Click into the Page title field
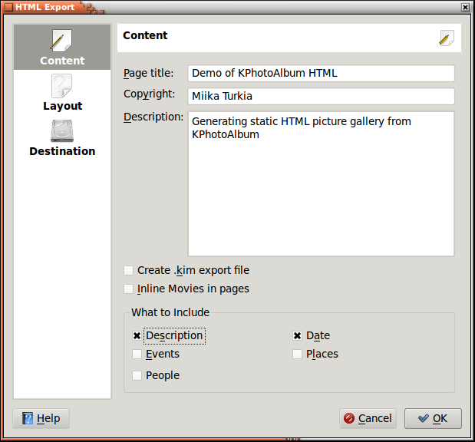This screenshot has height=442, width=475. point(320,74)
